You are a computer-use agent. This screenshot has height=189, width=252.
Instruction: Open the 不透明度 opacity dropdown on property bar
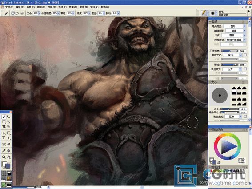click(x=59, y=13)
